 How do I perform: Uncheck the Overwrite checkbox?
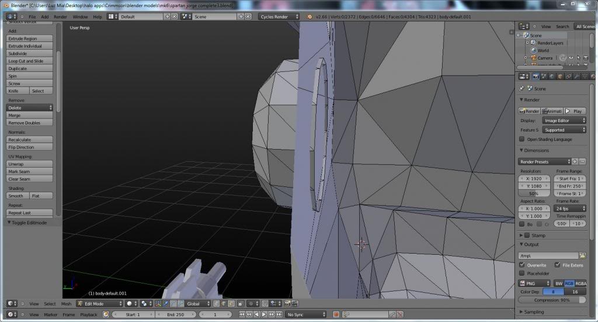tap(521, 265)
